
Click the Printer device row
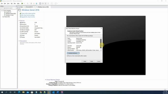pos(31,35)
